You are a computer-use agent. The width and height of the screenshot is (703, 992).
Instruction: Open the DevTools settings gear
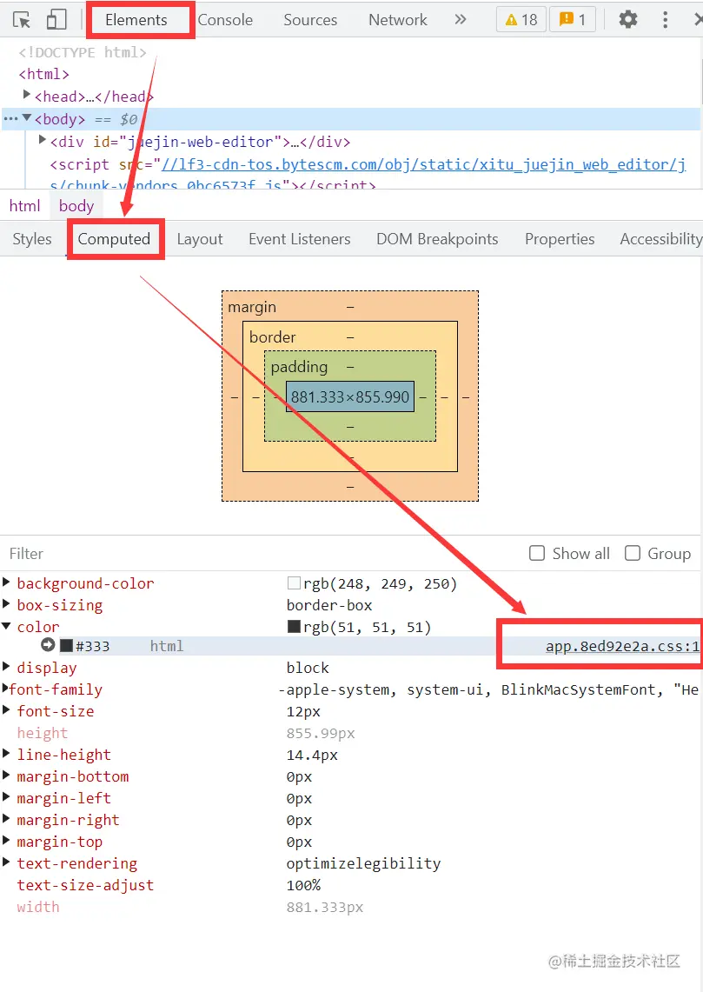(627, 20)
